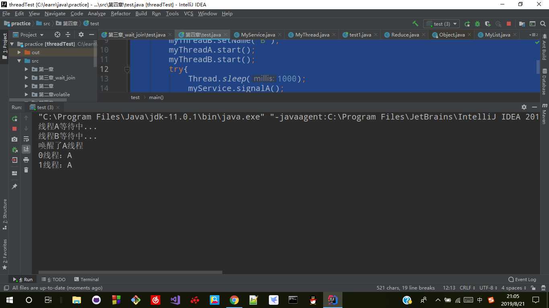Click the top toolbar Debug bug icon
This screenshot has width=549, height=308.
coord(477,24)
